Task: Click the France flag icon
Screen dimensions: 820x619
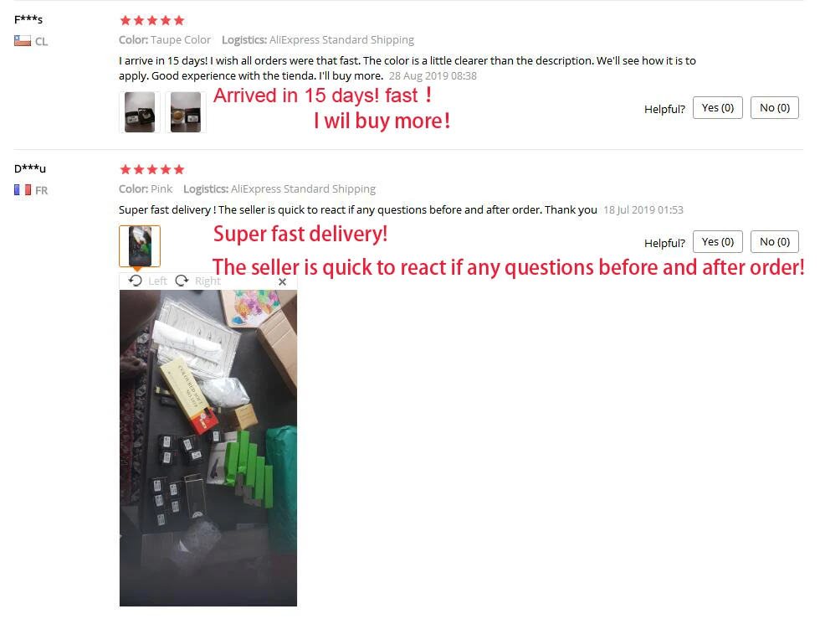Action: [23, 189]
